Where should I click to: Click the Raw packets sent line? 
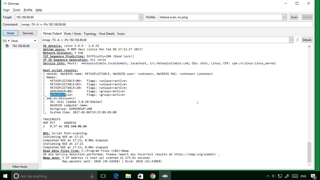(x=112, y=161)
